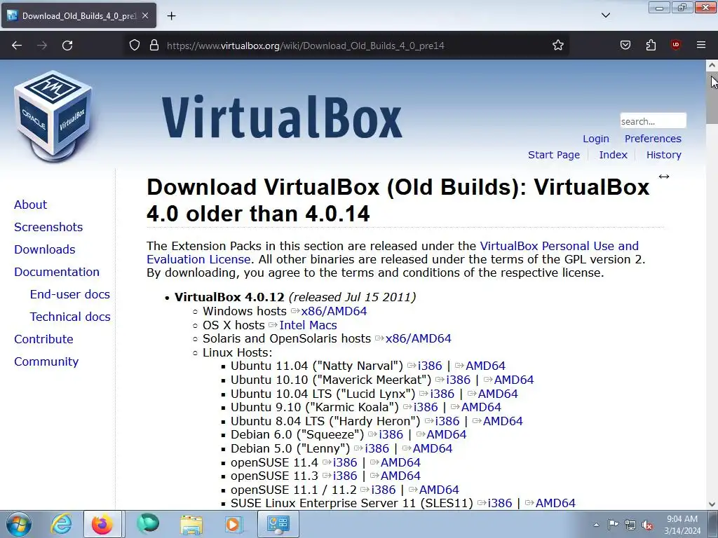Viewport: 718px width, 538px height.
Task: Click the browser back arrow
Action: [x=17, y=46]
